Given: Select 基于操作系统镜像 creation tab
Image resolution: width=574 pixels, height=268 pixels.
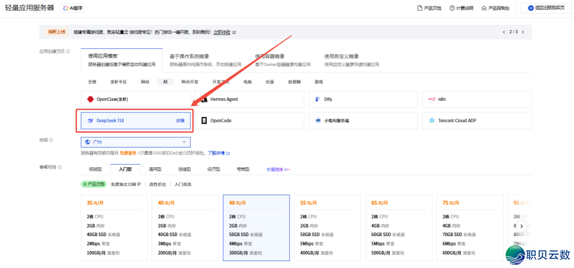Looking at the screenshot, I should 205,60.
